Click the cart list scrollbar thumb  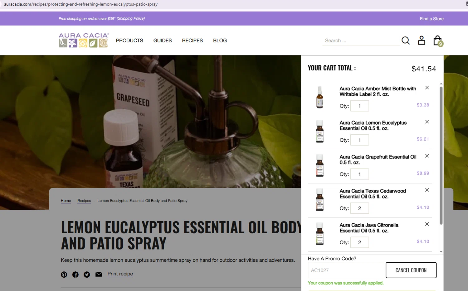pyautogui.click(x=441, y=155)
